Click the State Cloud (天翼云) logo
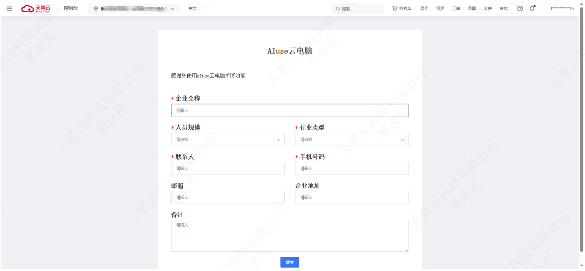The width and height of the screenshot is (585, 271). [x=36, y=8]
